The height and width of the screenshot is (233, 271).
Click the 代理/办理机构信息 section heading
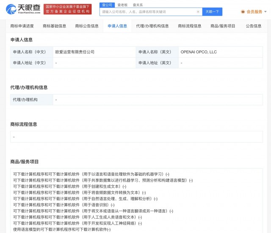(x=29, y=87)
